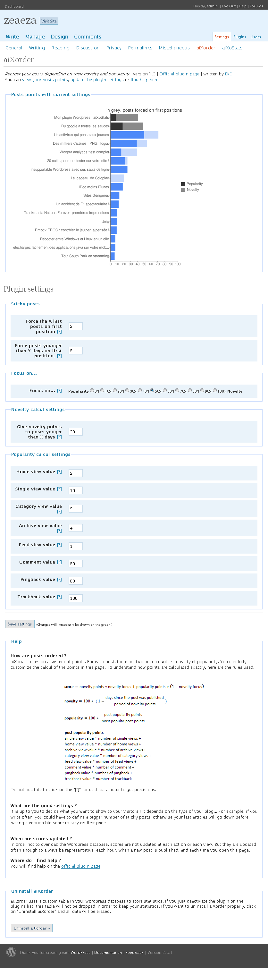Open the Focus on help marker

tap(59, 390)
